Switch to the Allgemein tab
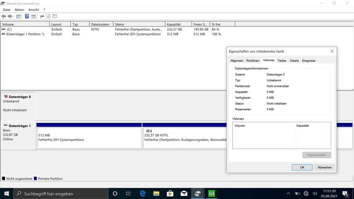Screen dimensions: 354x199 (237, 61)
